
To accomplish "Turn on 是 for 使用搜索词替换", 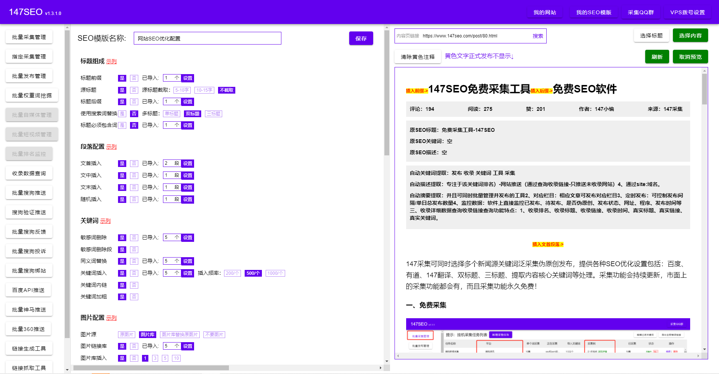I will [122, 114].
